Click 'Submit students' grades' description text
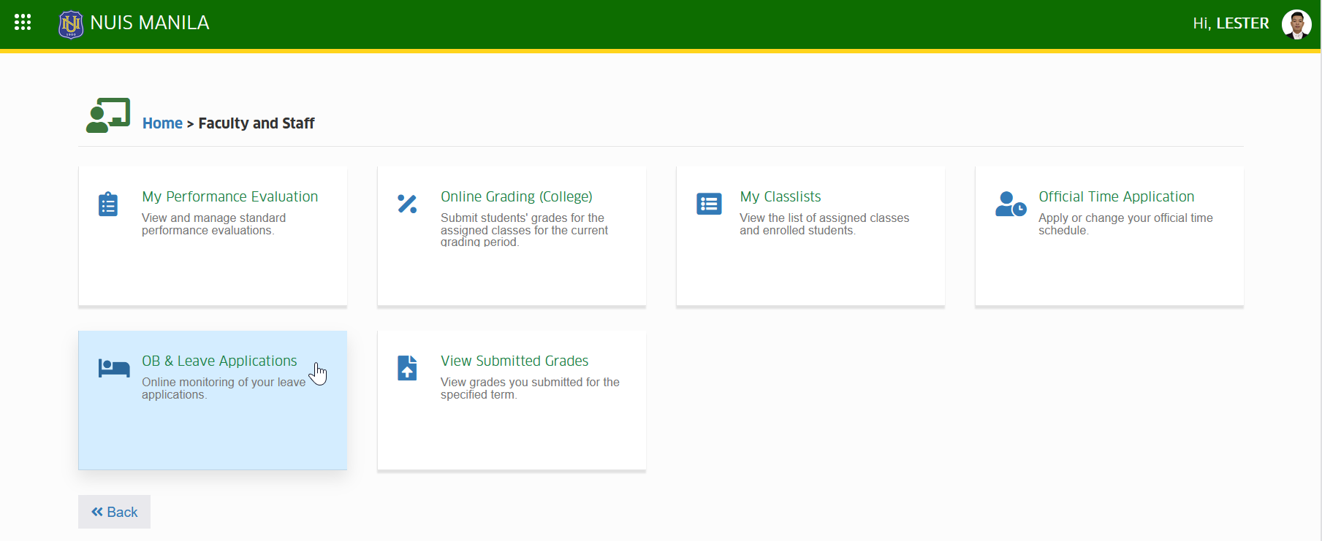 tap(524, 229)
